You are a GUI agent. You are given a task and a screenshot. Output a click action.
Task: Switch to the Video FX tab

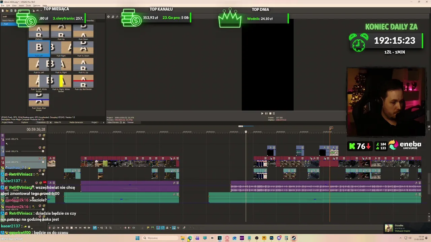click(x=58, y=122)
